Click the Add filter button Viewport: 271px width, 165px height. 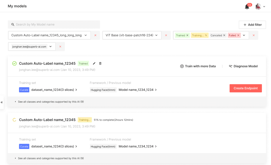coord(252,25)
